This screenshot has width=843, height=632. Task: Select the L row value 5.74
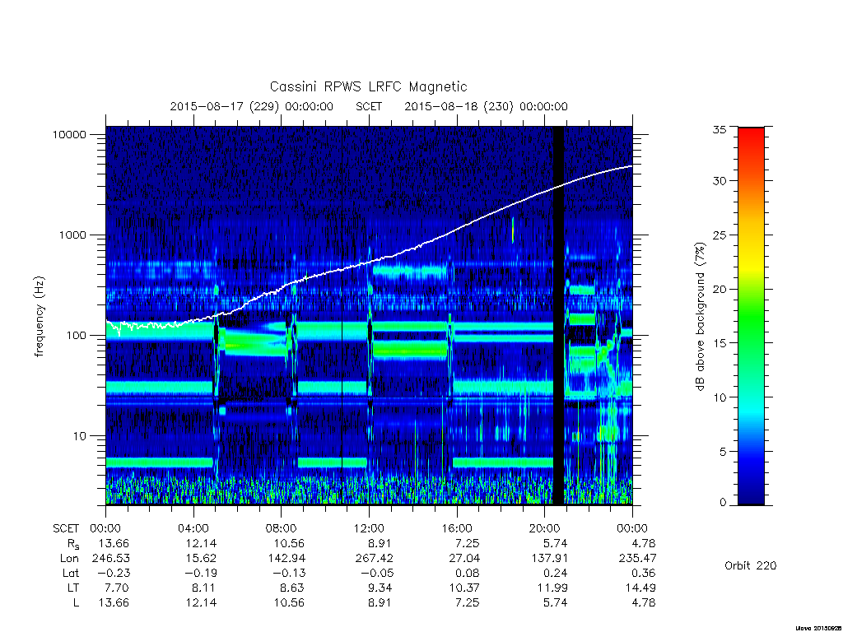[555, 603]
